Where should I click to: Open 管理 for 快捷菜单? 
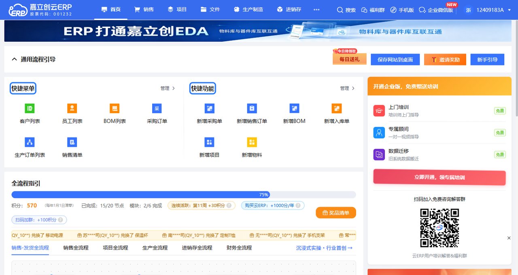pos(168,88)
